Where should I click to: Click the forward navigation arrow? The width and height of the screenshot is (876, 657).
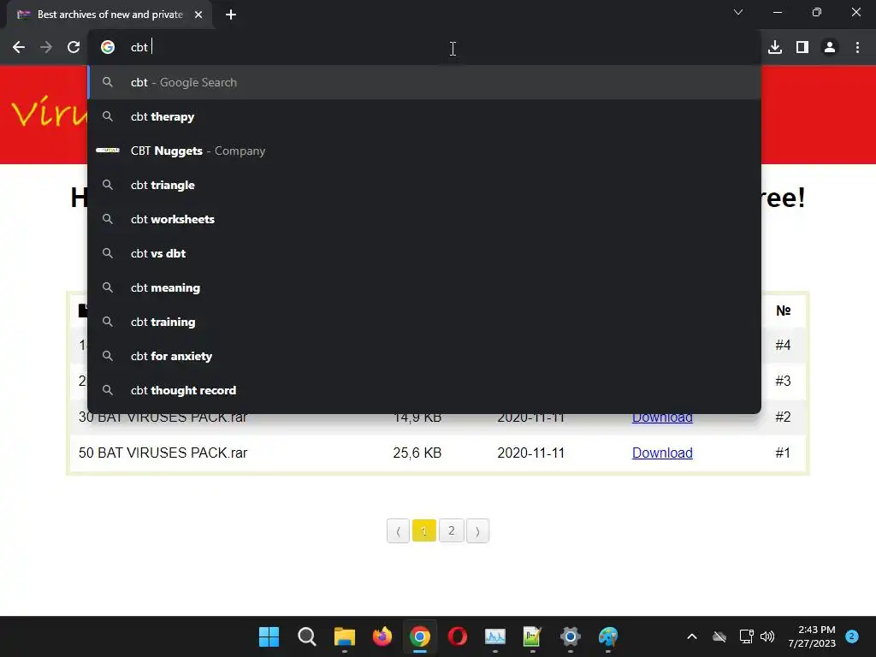tap(46, 48)
